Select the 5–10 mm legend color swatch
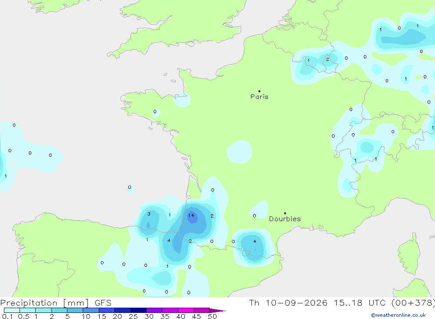Image resolution: width=435 pixels, height=319 pixels. [75, 310]
